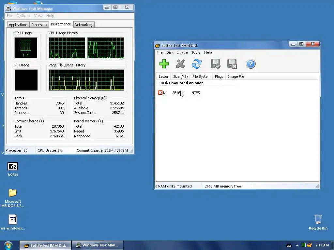Open Disk menu in RAM Disk
This screenshot has width=334, height=250.
(x=170, y=52)
